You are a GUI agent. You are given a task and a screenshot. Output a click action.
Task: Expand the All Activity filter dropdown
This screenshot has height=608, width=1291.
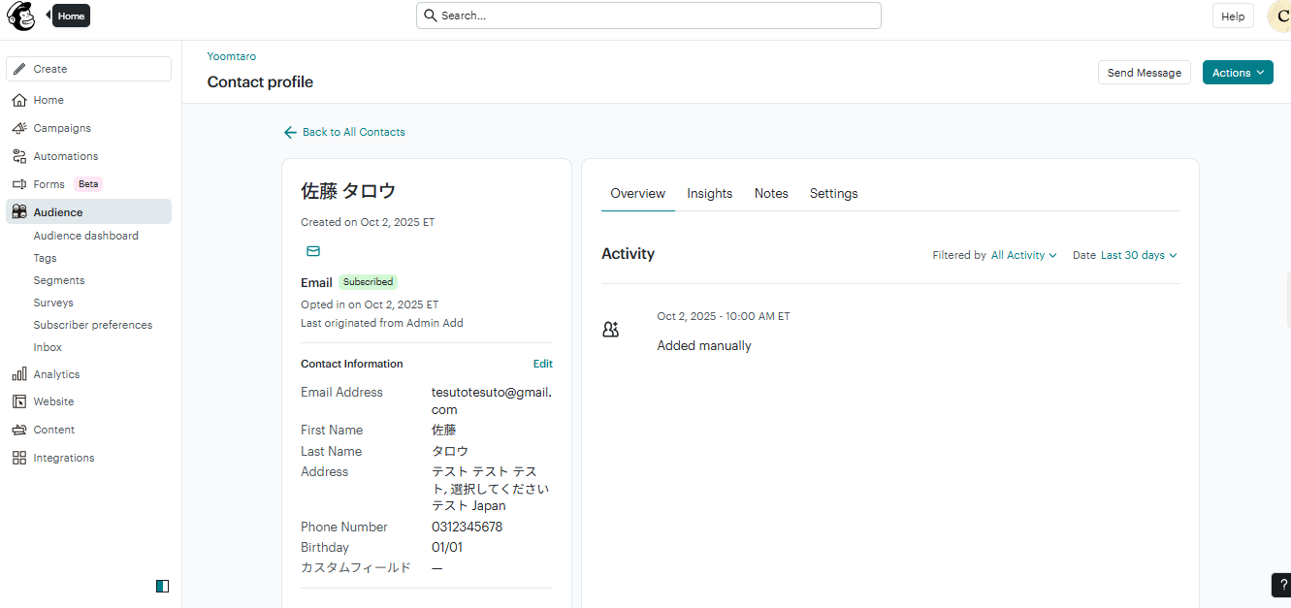[x=1023, y=255]
